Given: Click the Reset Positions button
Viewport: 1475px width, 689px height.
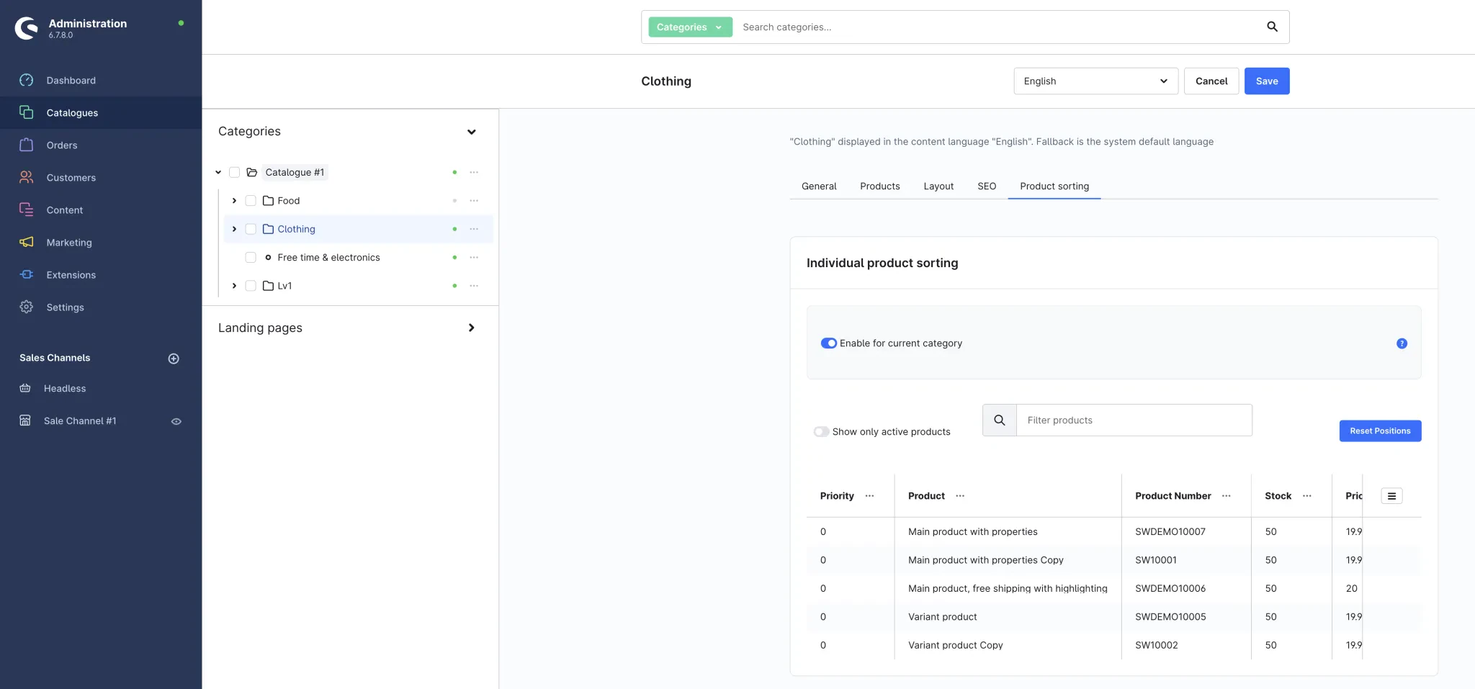Looking at the screenshot, I should (x=1379, y=431).
